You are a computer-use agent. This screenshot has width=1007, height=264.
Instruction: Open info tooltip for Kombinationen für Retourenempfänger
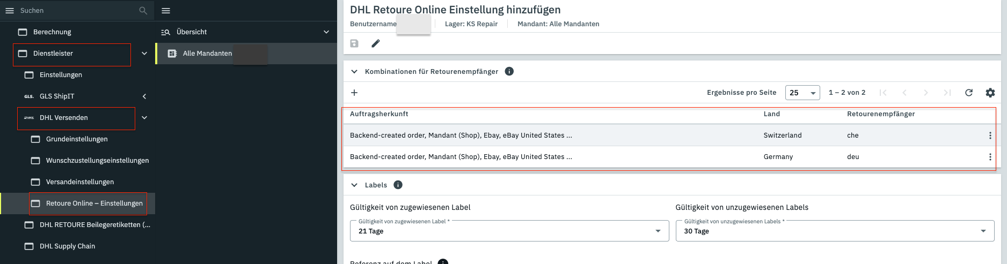point(509,71)
